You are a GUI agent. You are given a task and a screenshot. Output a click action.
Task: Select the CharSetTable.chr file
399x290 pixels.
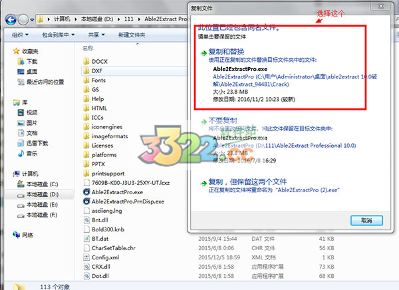click(114, 248)
